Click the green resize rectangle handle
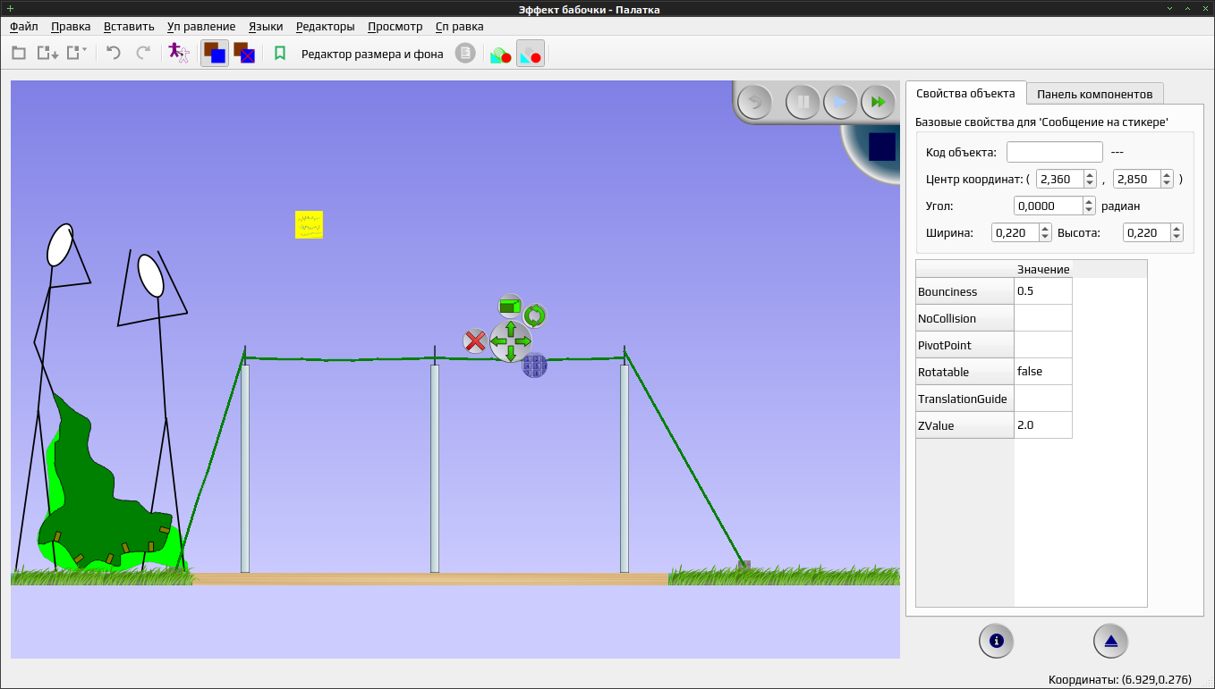This screenshot has width=1215, height=689. [510, 306]
